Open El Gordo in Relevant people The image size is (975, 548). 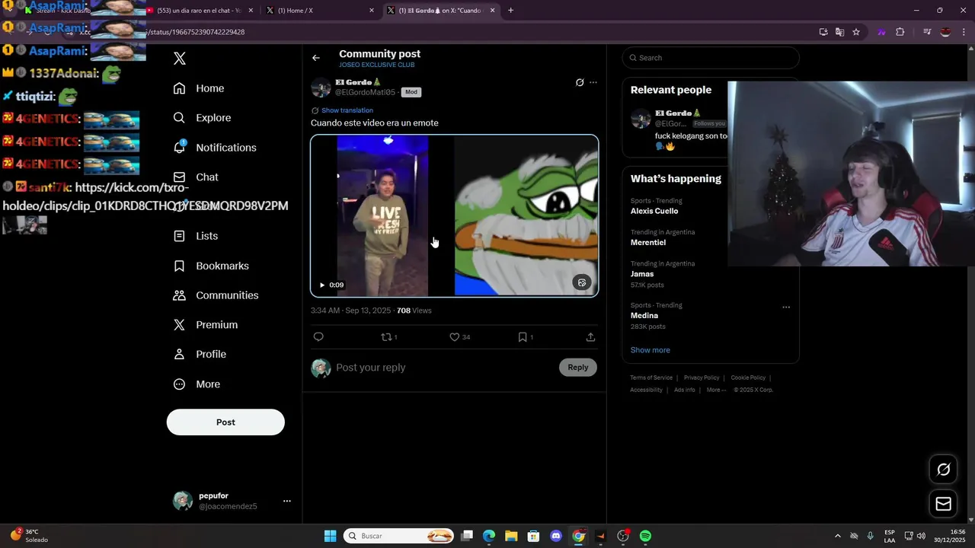point(678,113)
